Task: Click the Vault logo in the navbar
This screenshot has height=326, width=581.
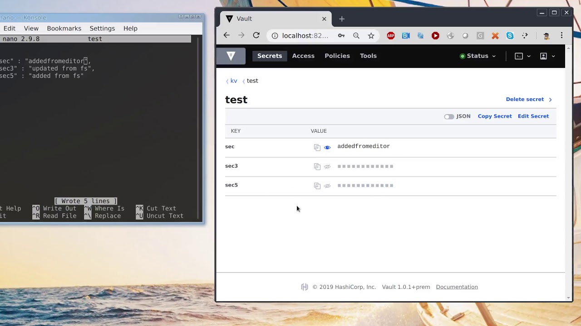Action: click(231, 56)
